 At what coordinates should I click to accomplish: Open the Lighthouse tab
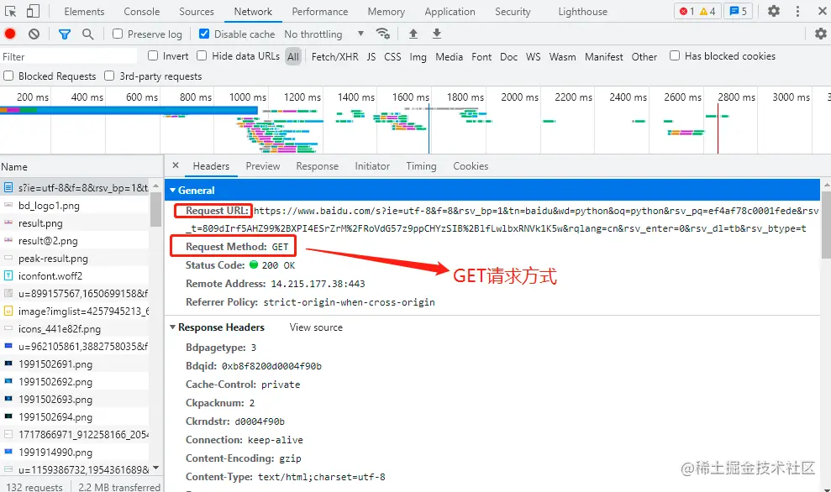click(x=583, y=11)
